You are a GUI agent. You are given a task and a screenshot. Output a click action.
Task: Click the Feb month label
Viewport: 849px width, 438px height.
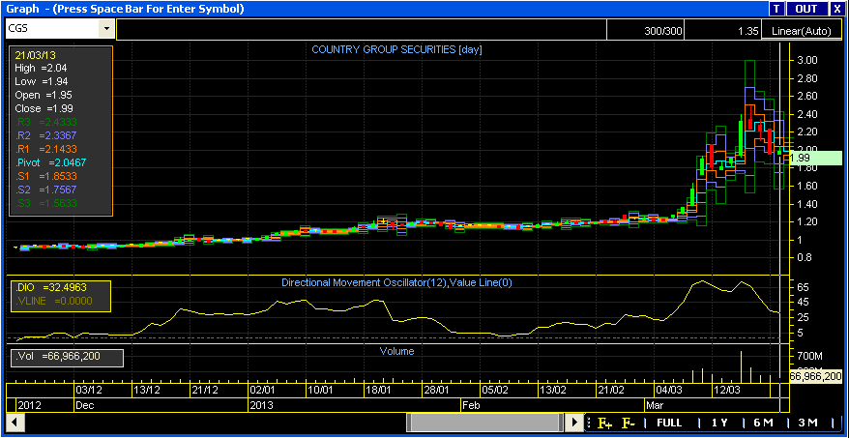(471, 405)
